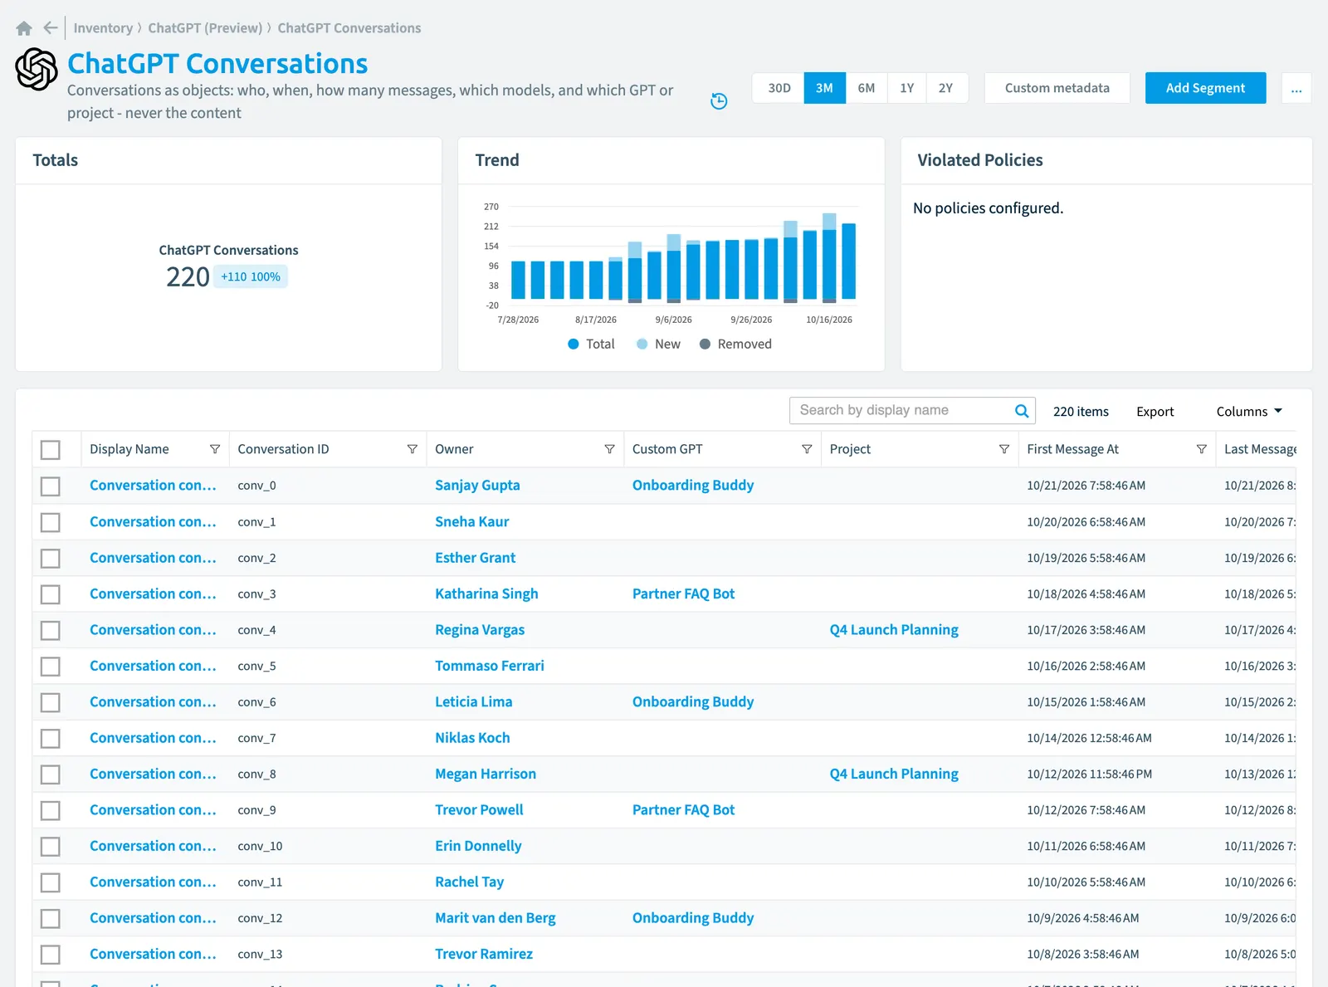Open the Columns dropdown
The width and height of the screenshot is (1328, 987).
coord(1249,412)
